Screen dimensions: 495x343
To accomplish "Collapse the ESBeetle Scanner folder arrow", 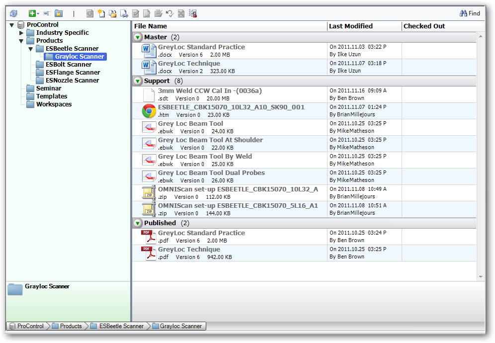I will (31, 49).
